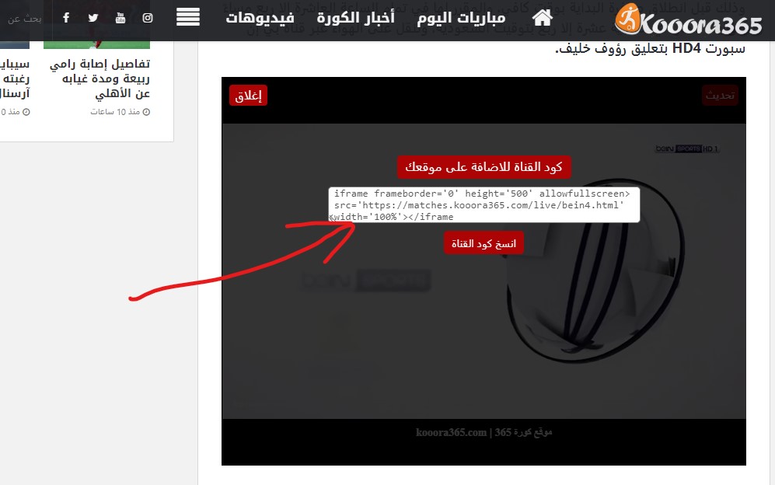This screenshot has height=485, width=775.
Task: Go to home via house icon
Action: click(543, 18)
